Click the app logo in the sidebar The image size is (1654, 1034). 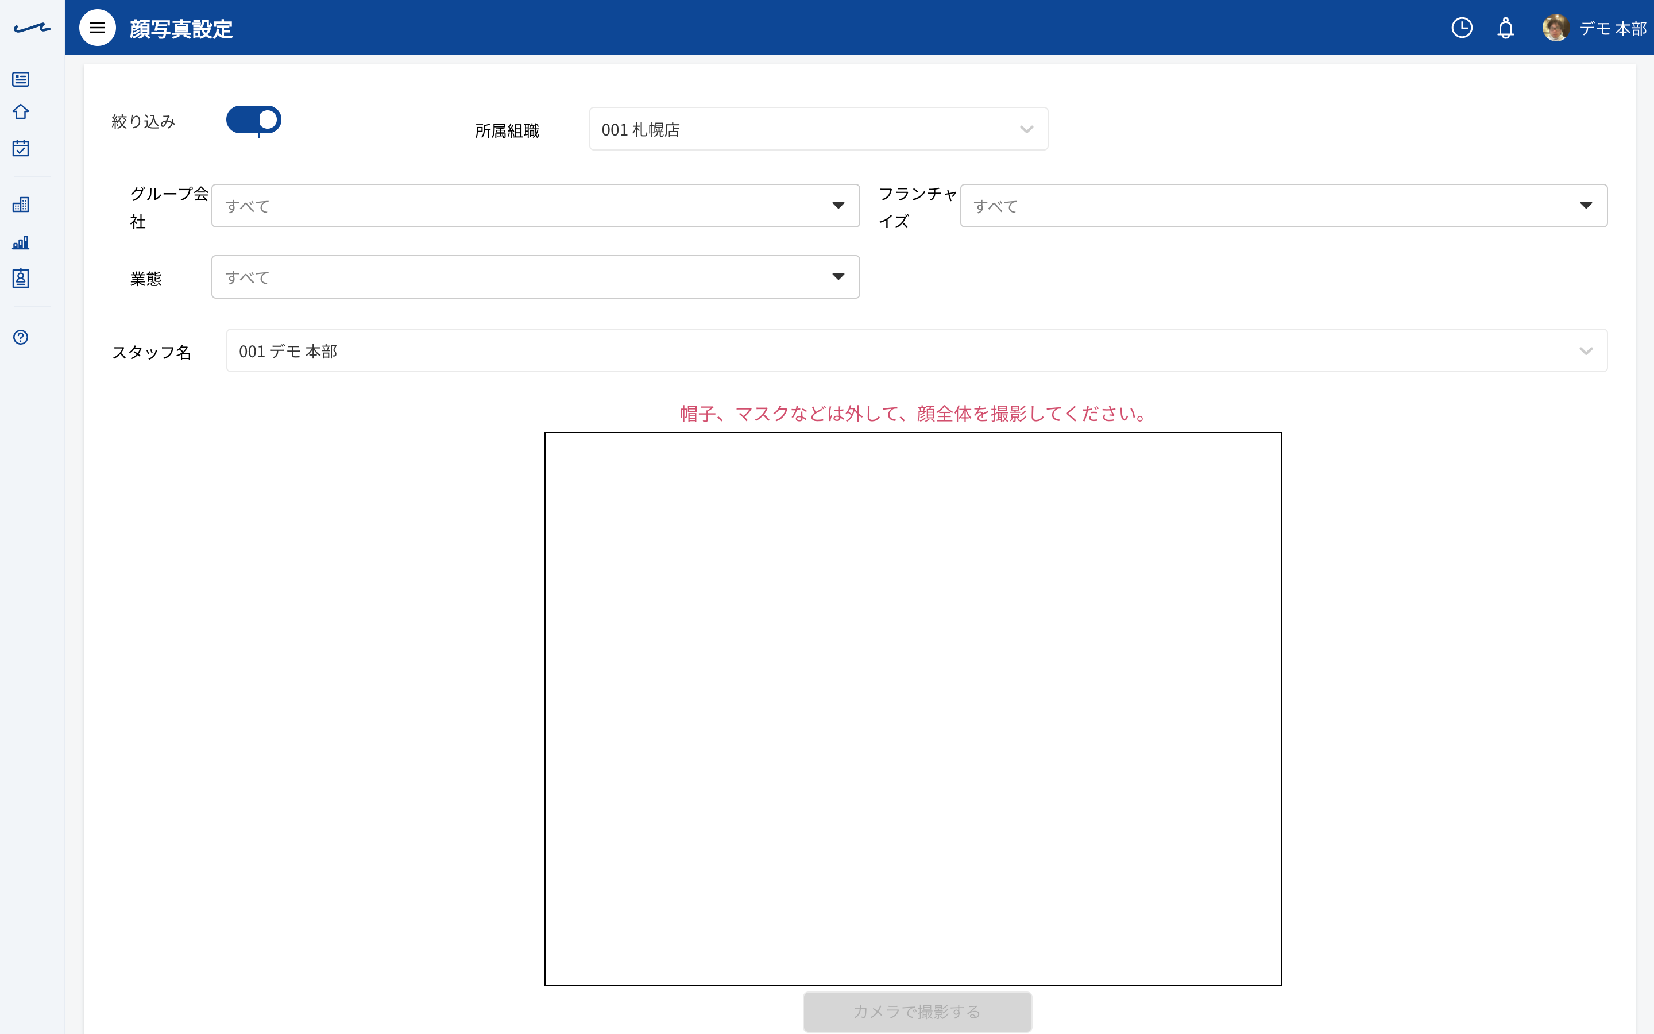pyautogui.click(x=32, y=28)
